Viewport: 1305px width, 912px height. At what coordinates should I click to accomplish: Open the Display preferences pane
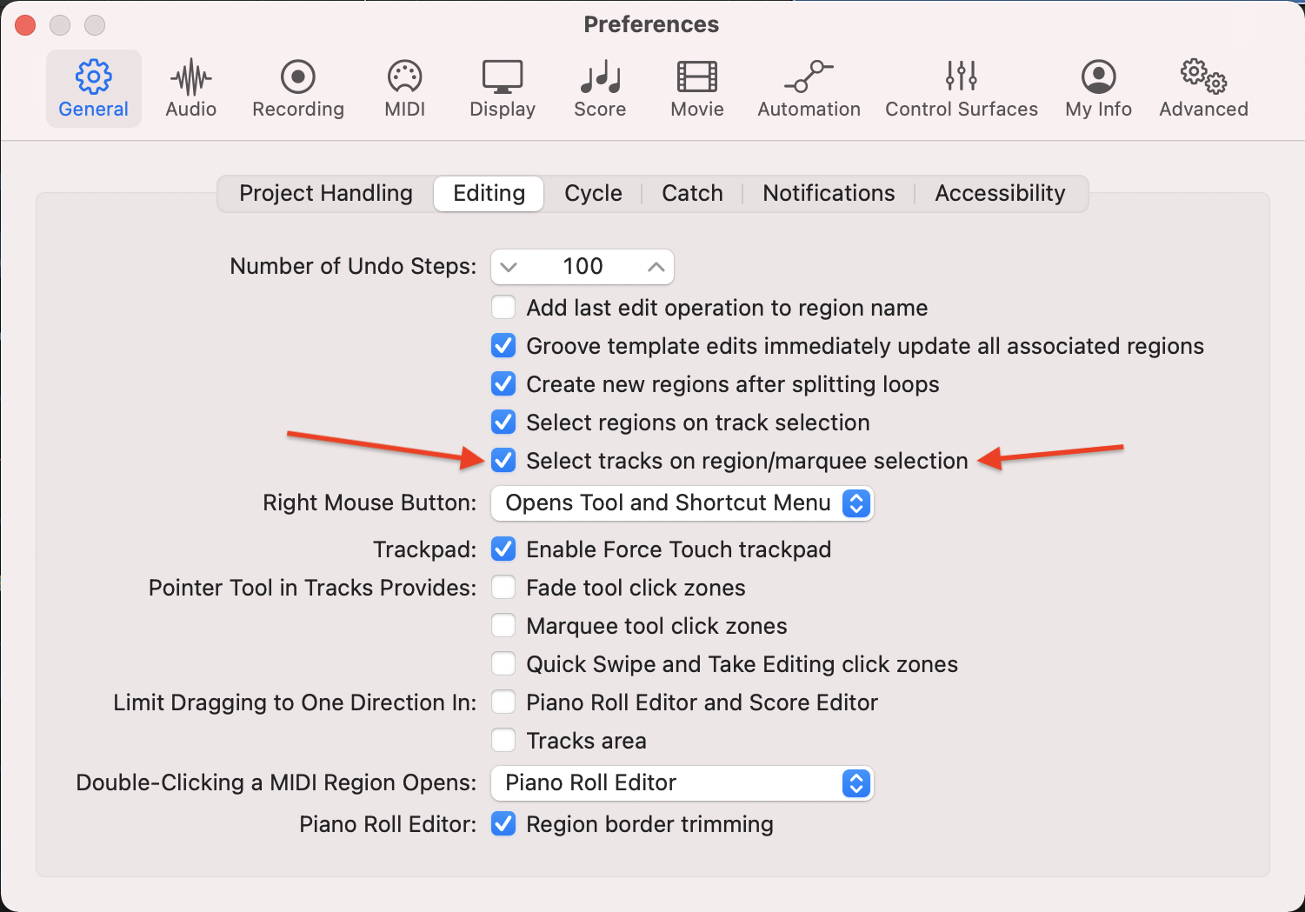pos(502,89)
